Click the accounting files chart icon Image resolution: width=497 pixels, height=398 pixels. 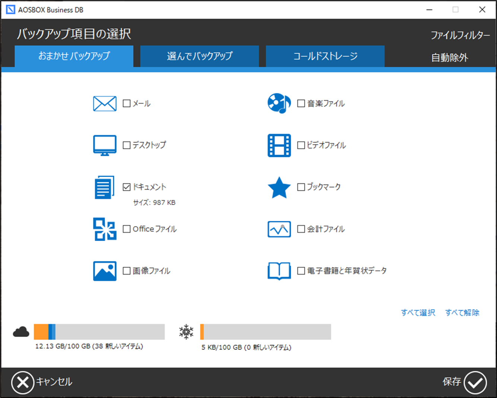coord(279,229)
